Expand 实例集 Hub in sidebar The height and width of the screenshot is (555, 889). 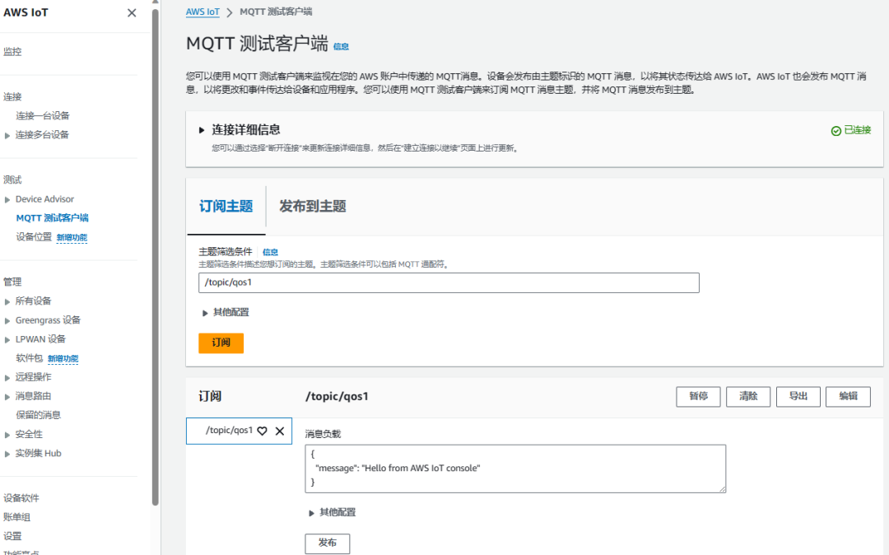point(7,454)
